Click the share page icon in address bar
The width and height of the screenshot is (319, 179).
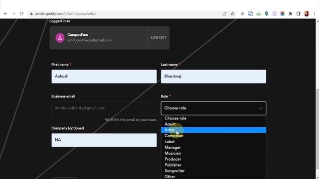(x=224, y=14)
